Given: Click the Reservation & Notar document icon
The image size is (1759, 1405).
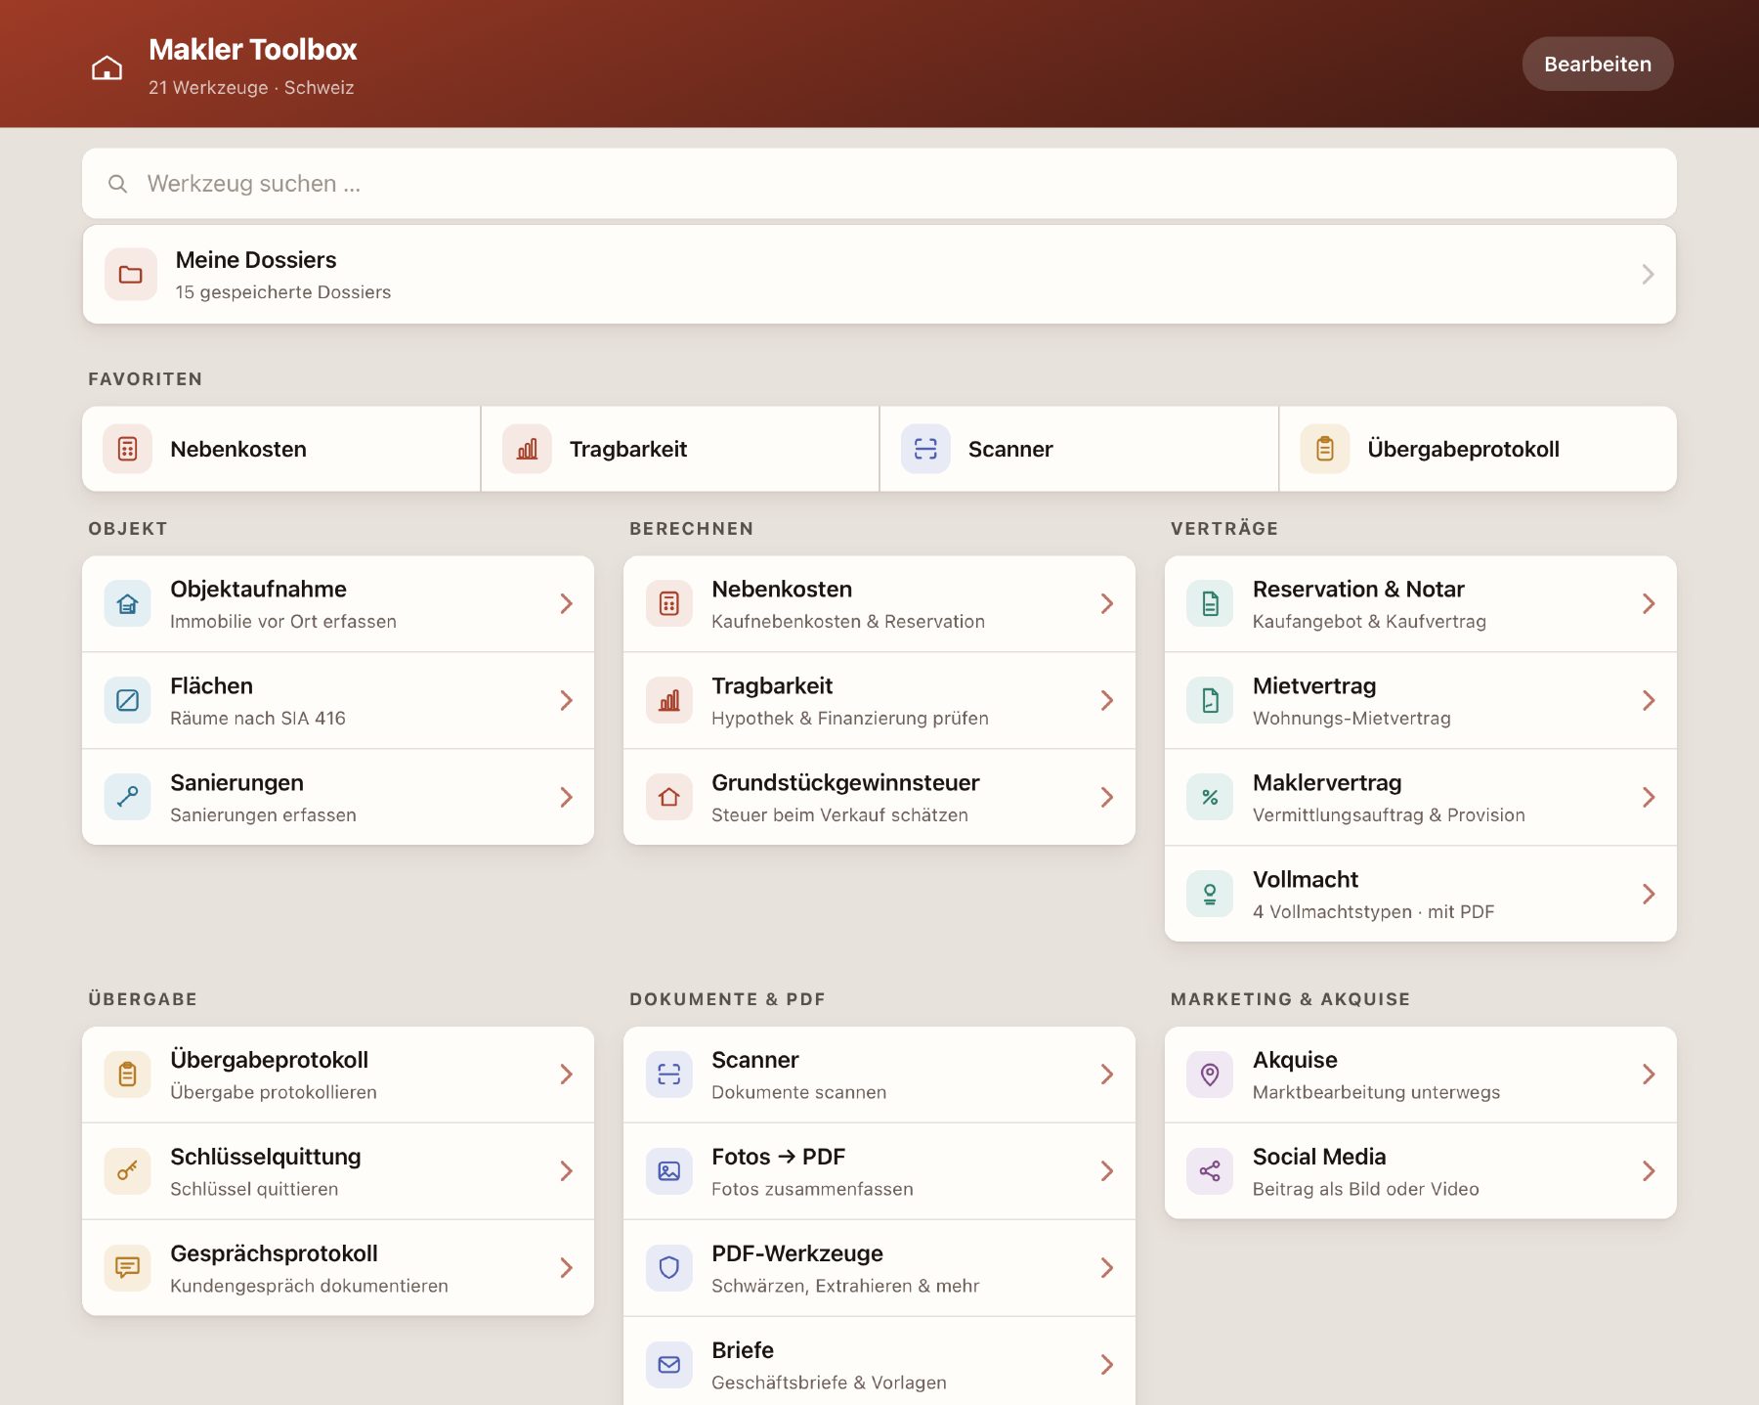Looking at the screenshot, I should [x=1211, y=604].
